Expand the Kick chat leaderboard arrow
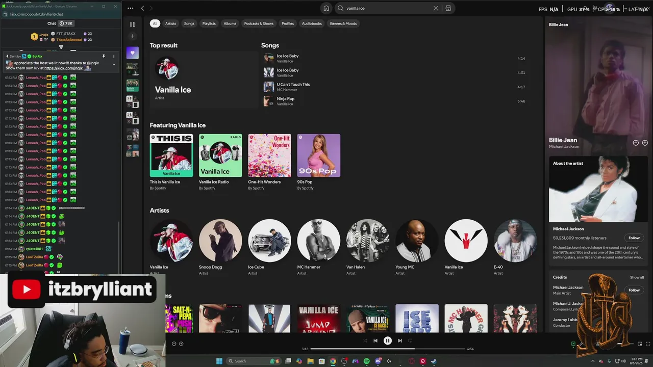The image size is (653, 367). (x=61, y=47)
